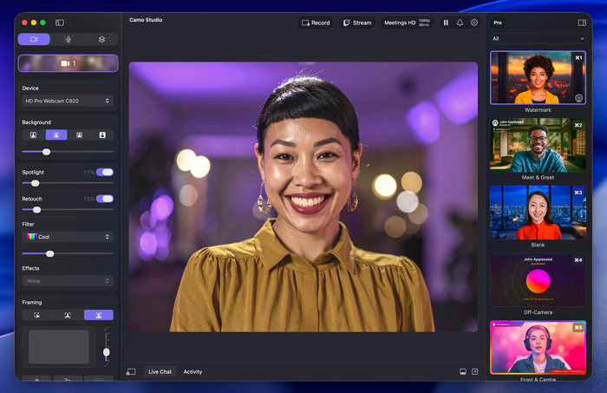Select the Blank scene thumbnail
This screenshot has width=607, height=393.
pyautogui.click(x=538, y=213)
